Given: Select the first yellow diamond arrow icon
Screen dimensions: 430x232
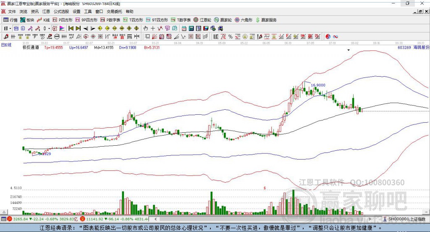Looking at the screenshot, I should tap(100, 28).
